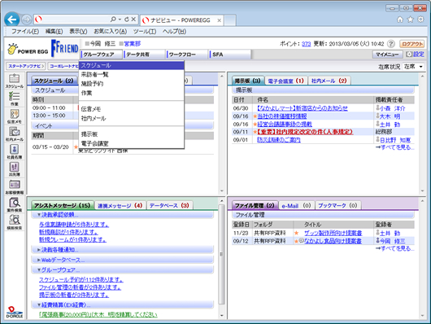This screenshot has height=324, width=431.
Task: Switch to 社内メール (2) tab
Action: [329, 81]
